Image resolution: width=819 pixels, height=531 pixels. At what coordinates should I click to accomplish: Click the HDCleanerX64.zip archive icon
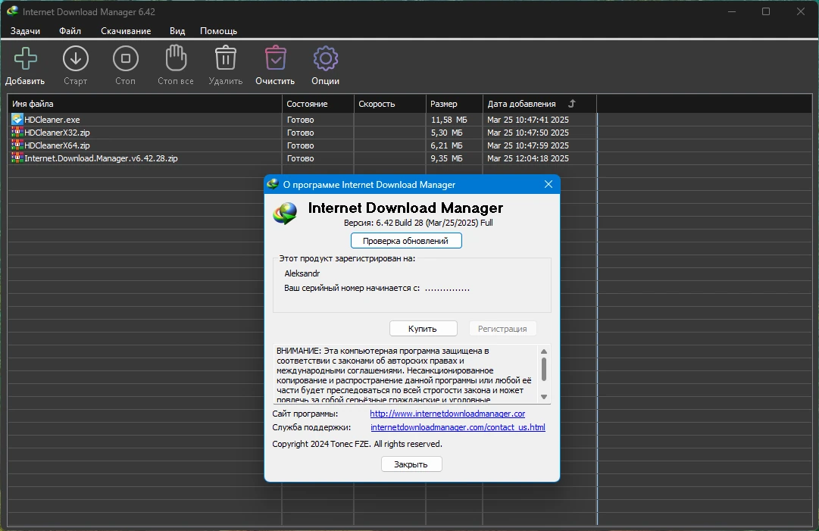(x=17, y=145)
